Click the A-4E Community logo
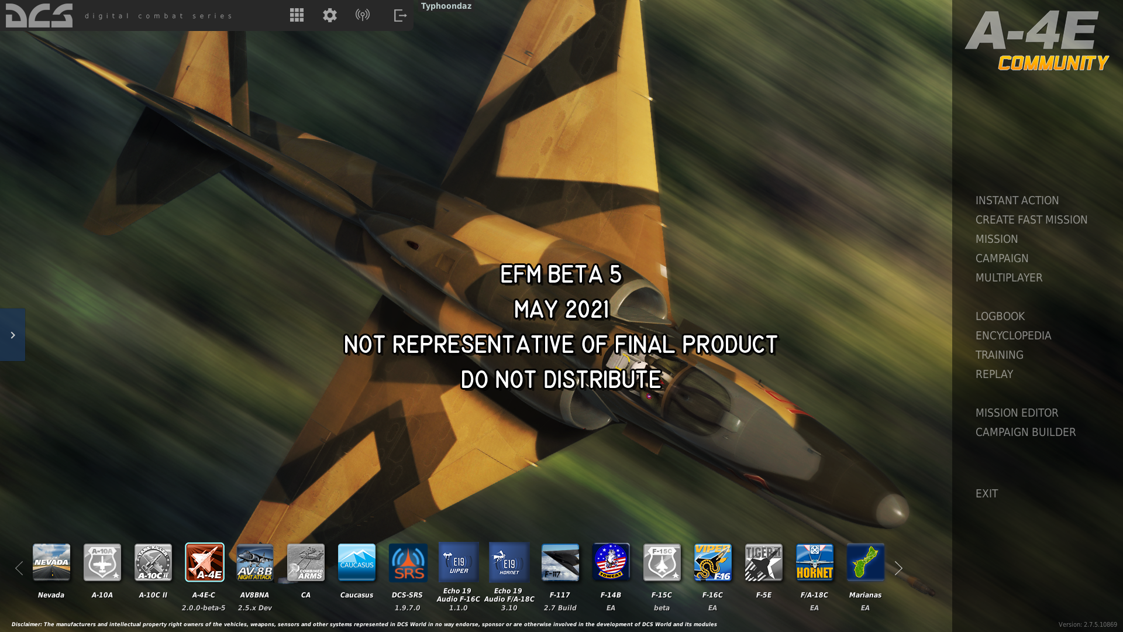This screenshot has width=1123, height=632. (1036, 40)
